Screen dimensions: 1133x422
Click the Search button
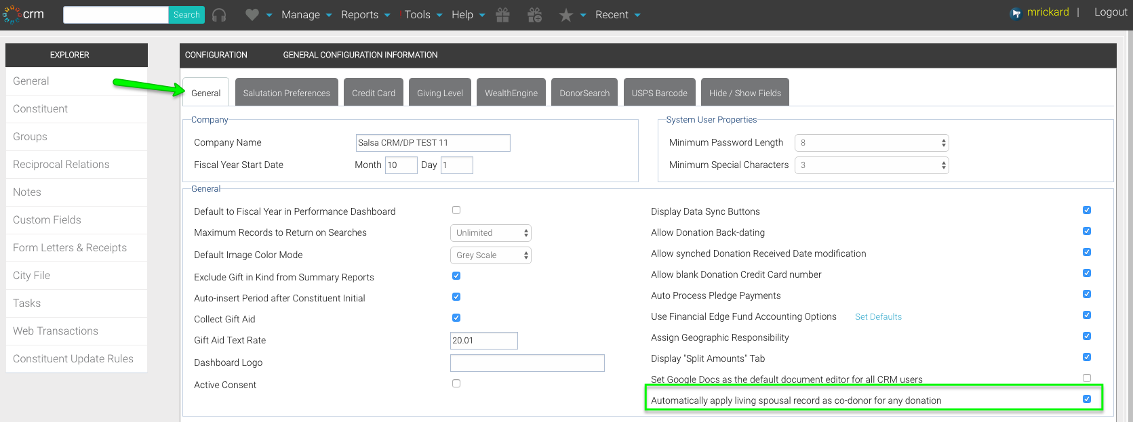pyautogui.click(x=186, y=15)
